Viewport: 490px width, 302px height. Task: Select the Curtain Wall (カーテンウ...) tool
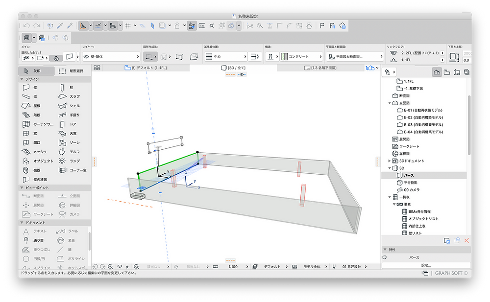(38, 124)
